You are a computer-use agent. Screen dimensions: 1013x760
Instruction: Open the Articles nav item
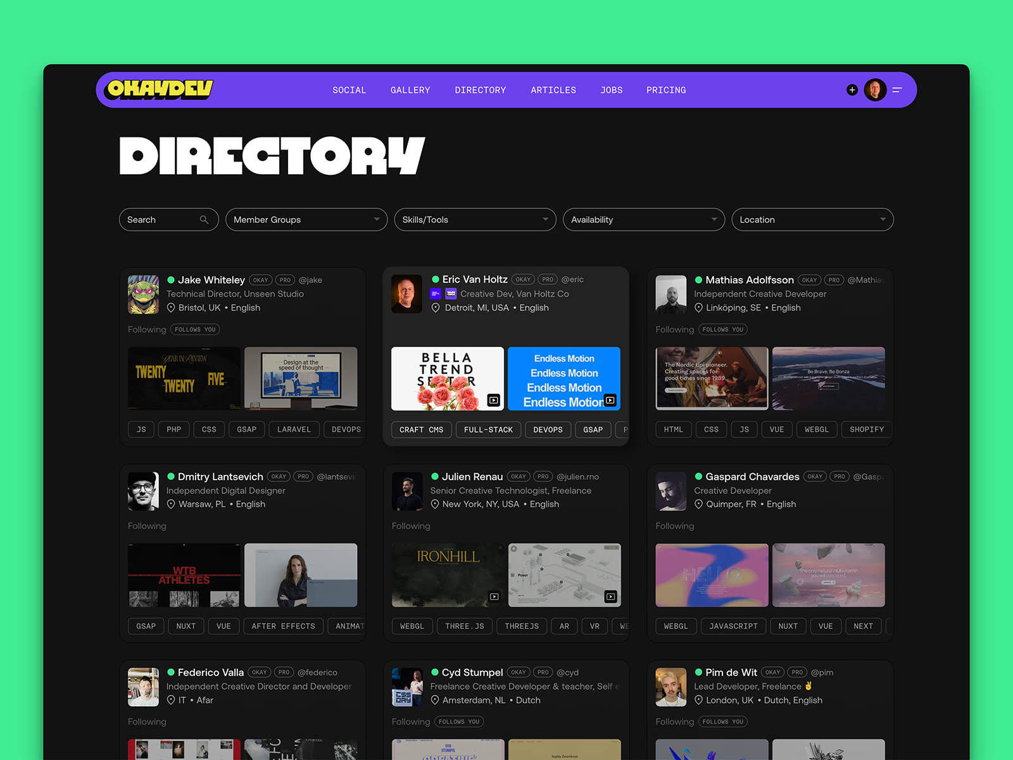(x=553, y=90)
